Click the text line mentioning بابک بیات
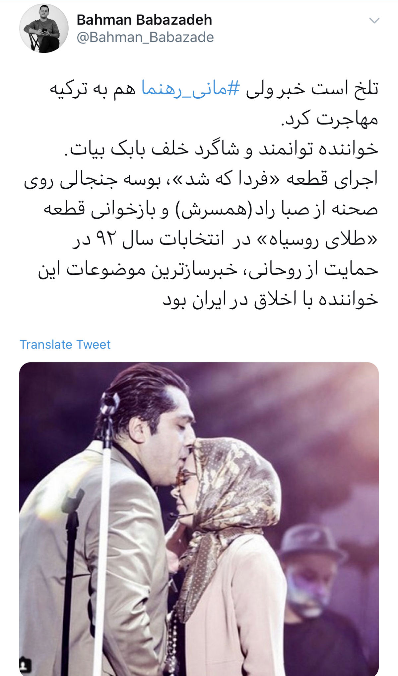The height and width of the screenshot is (676, 398). (x=221, y=149)
